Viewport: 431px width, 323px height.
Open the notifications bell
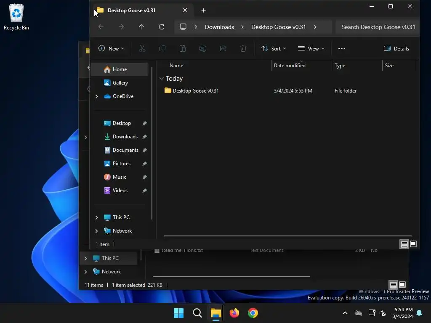pos(420,313)
